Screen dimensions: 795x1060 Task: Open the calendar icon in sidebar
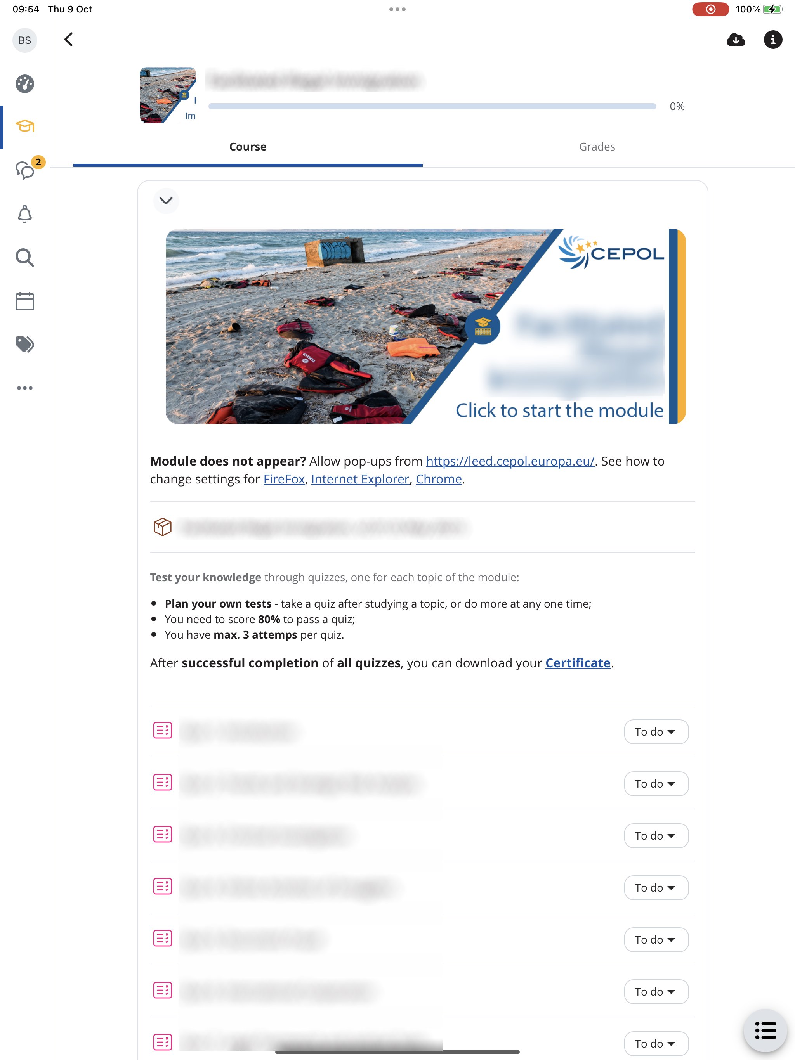tap(24, 301)
